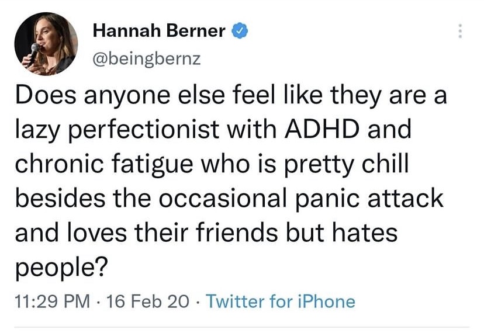This screenshot has height=333, width=484.
Task: Click the Hannah Berner display name
Action: pyautogui.click(x=158, y=31)
